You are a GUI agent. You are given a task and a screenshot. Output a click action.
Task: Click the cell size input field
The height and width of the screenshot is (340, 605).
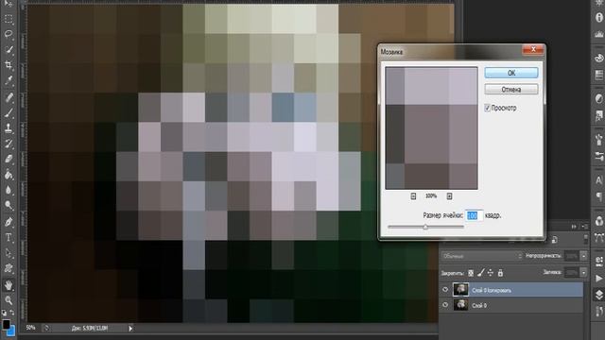tap(474, 215)
